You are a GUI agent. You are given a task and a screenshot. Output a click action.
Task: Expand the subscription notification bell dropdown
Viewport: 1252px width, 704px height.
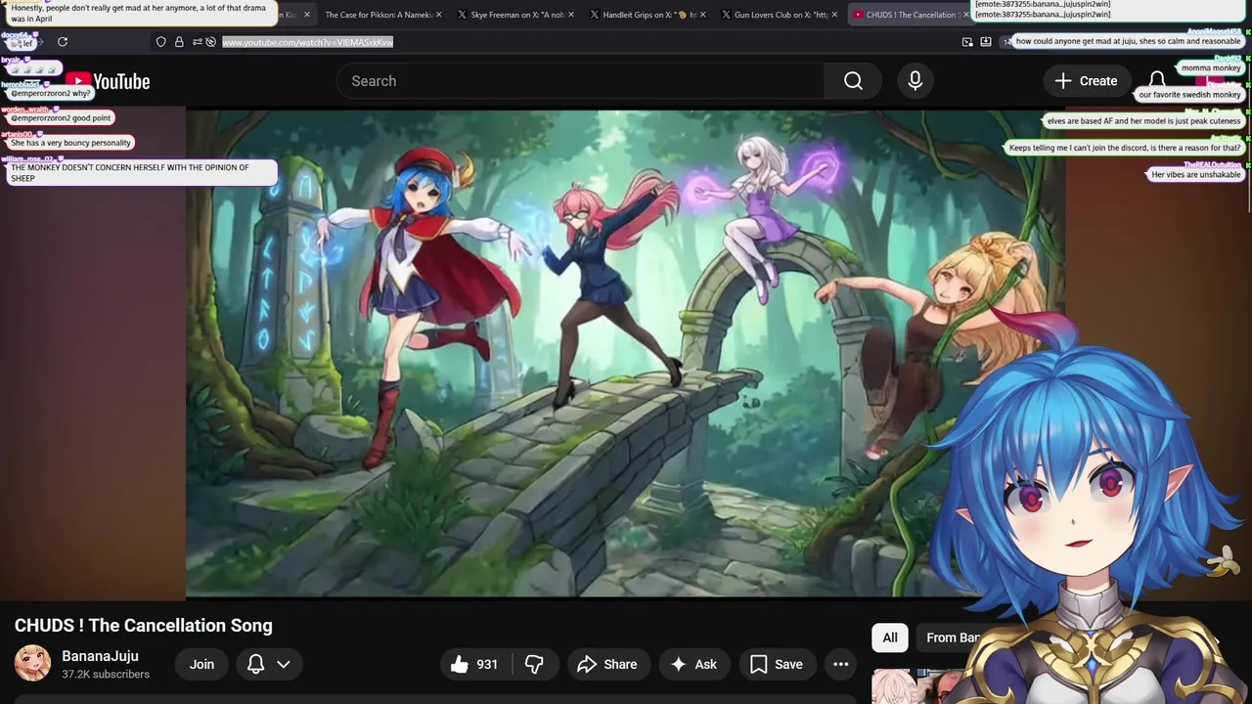pyautogui.click(x=268, y=664)
